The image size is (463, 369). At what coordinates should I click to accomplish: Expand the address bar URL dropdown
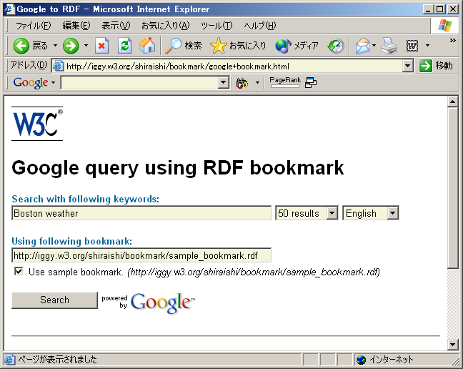point(407,66)
